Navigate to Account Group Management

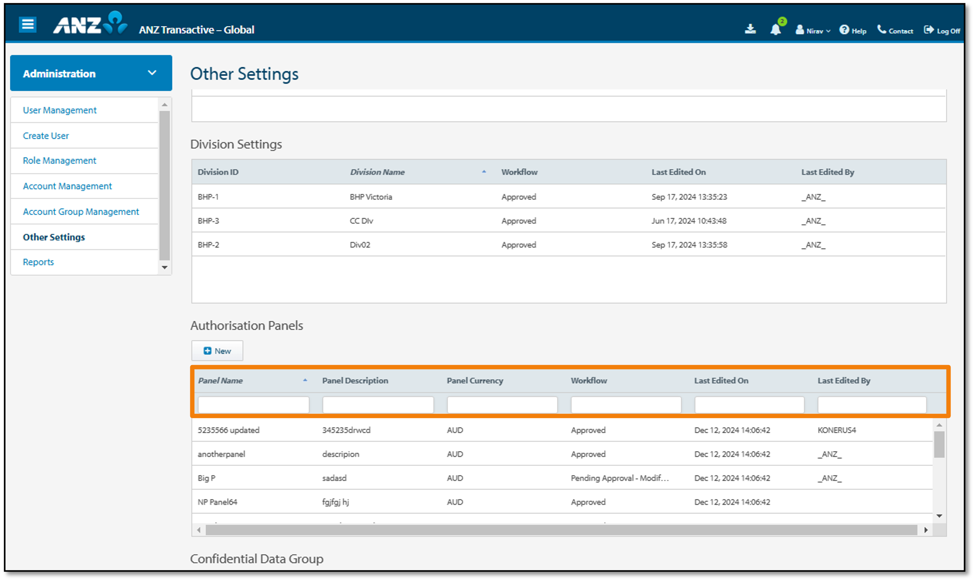click(81, 211)
